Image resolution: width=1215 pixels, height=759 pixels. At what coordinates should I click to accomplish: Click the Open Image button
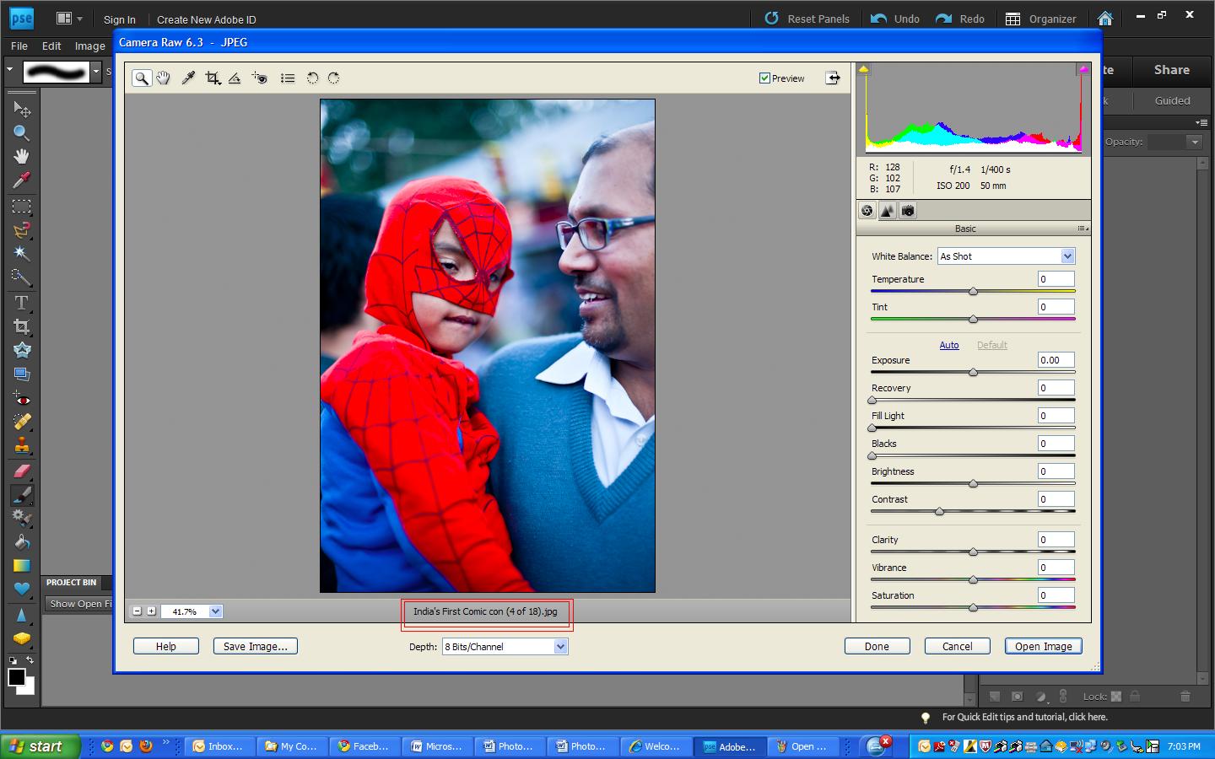tap(1044, 647)
